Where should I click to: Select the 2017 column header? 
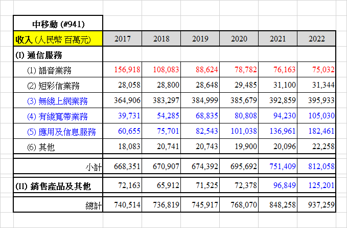pyautogui.click(x=122, y=39)
